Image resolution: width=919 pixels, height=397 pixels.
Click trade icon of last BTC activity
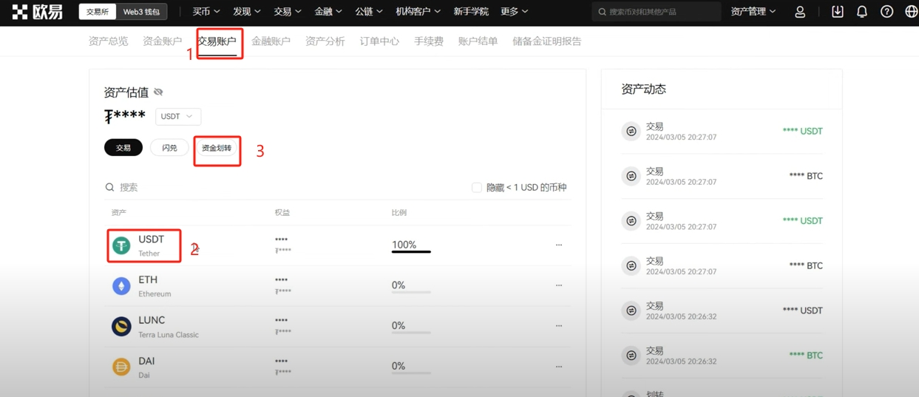[x=631, y=356]
